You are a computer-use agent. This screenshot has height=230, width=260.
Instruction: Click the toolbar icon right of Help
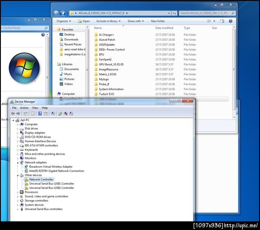[x=45, y=113]
